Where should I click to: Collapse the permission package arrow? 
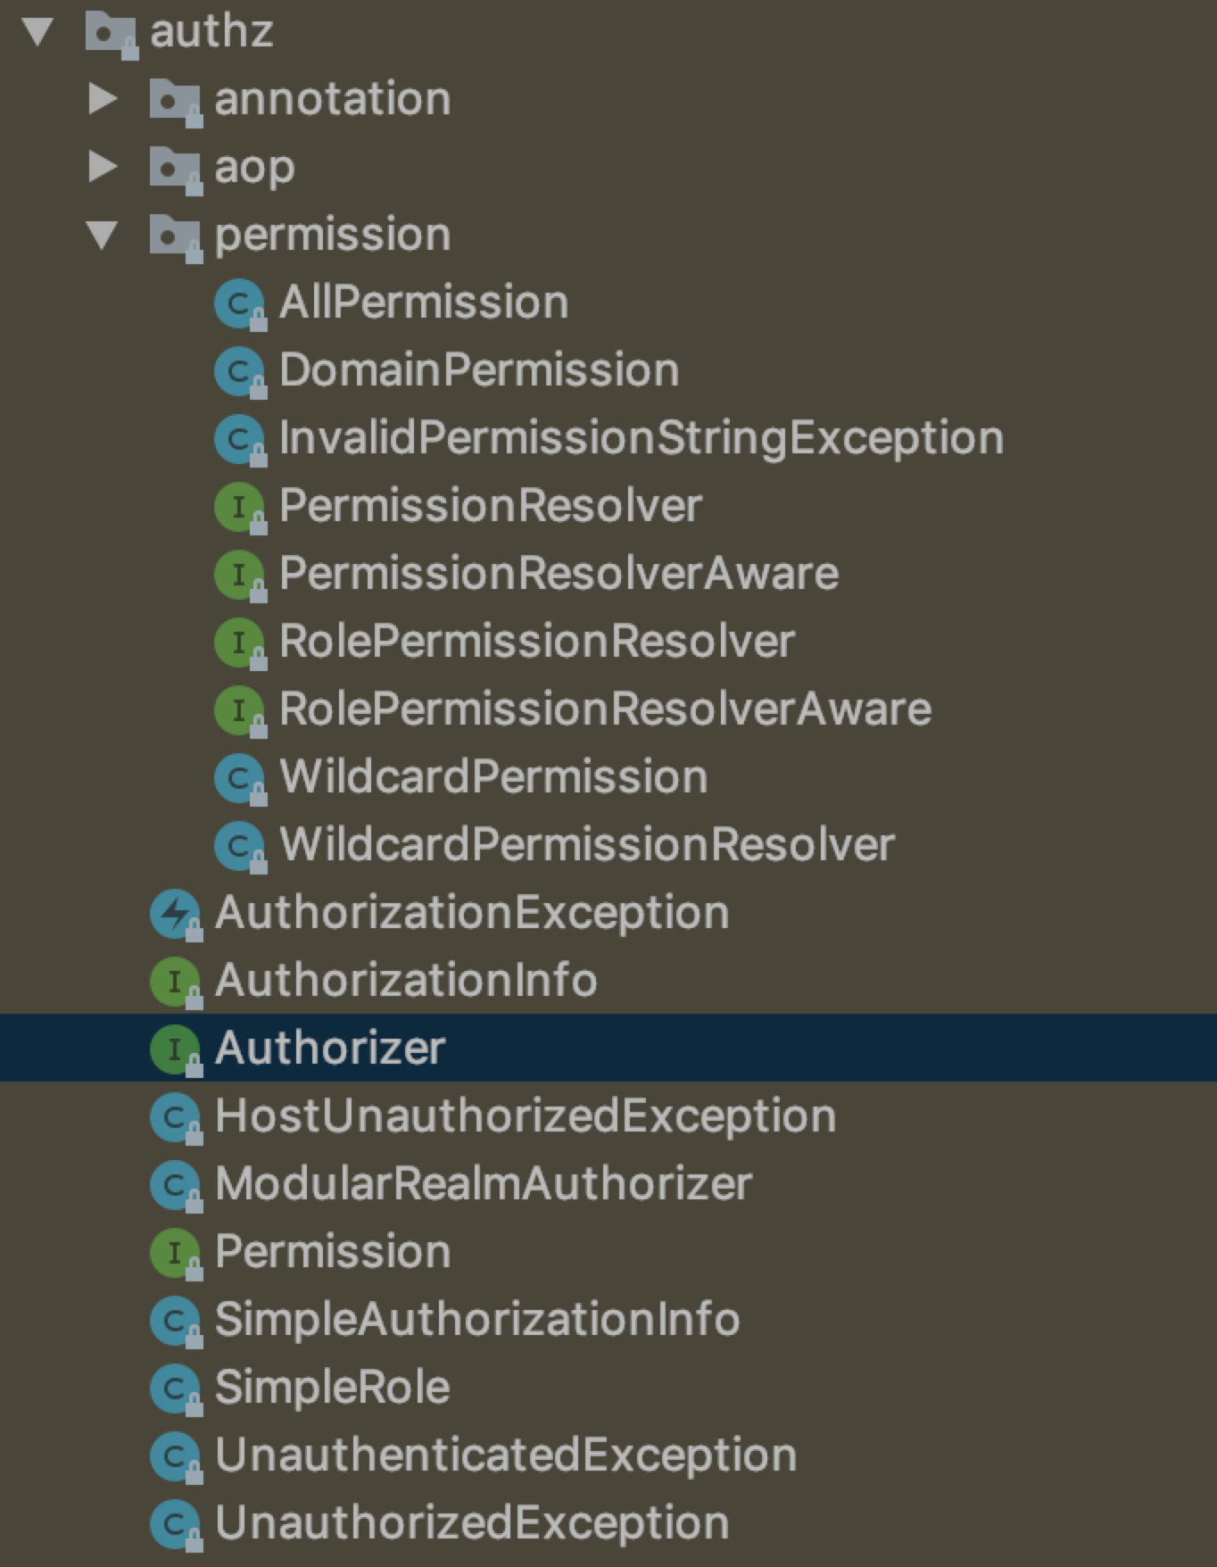(103, 235)
